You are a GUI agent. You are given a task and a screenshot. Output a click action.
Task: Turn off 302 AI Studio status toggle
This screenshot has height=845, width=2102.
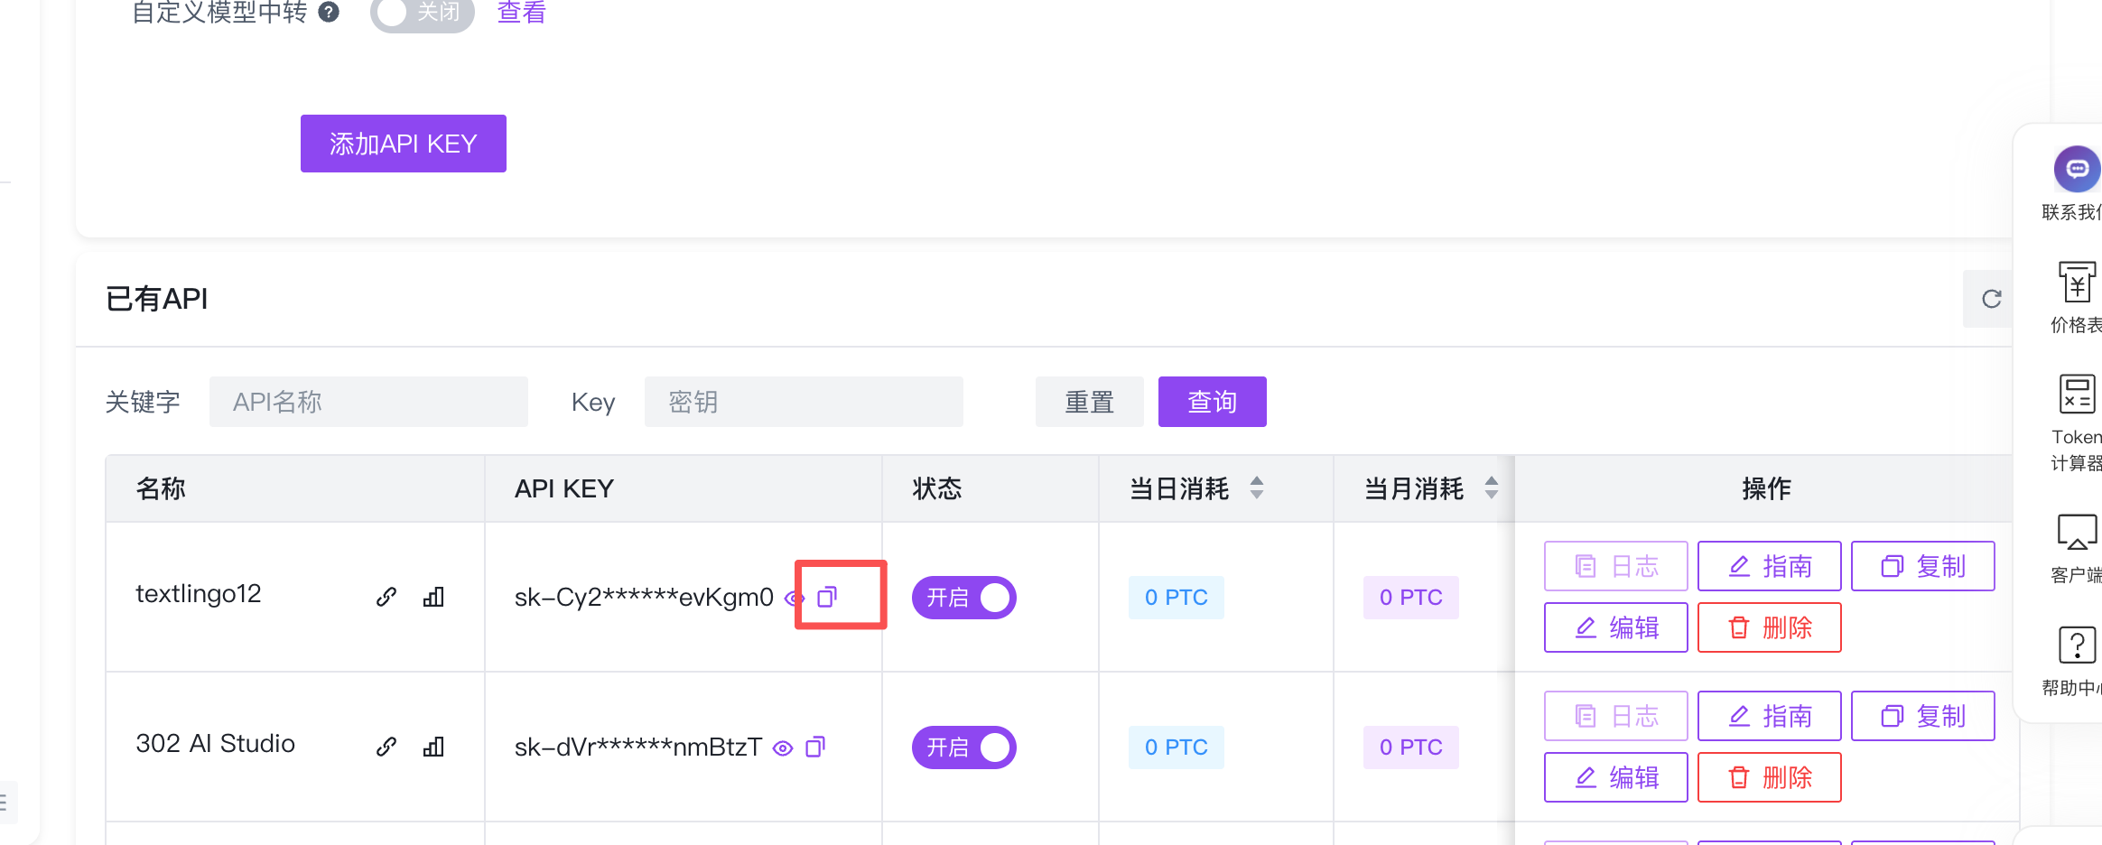[963, 747]
